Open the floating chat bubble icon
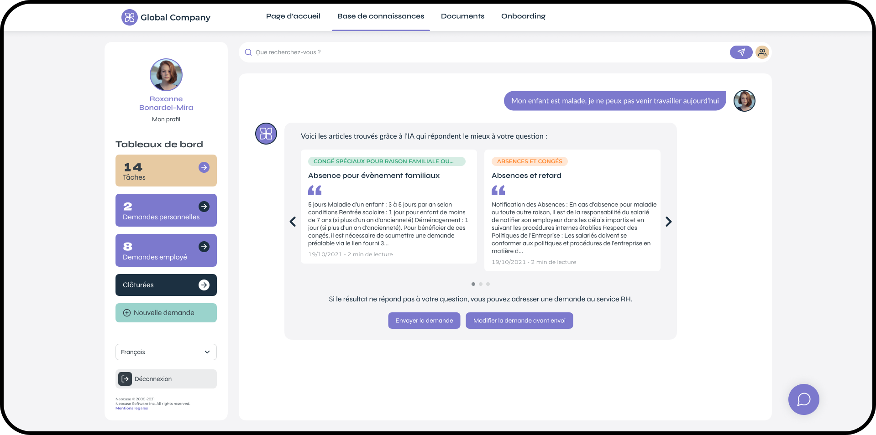Image resolution: width=876 pixels, height=435 pixels. coord(803,399)
